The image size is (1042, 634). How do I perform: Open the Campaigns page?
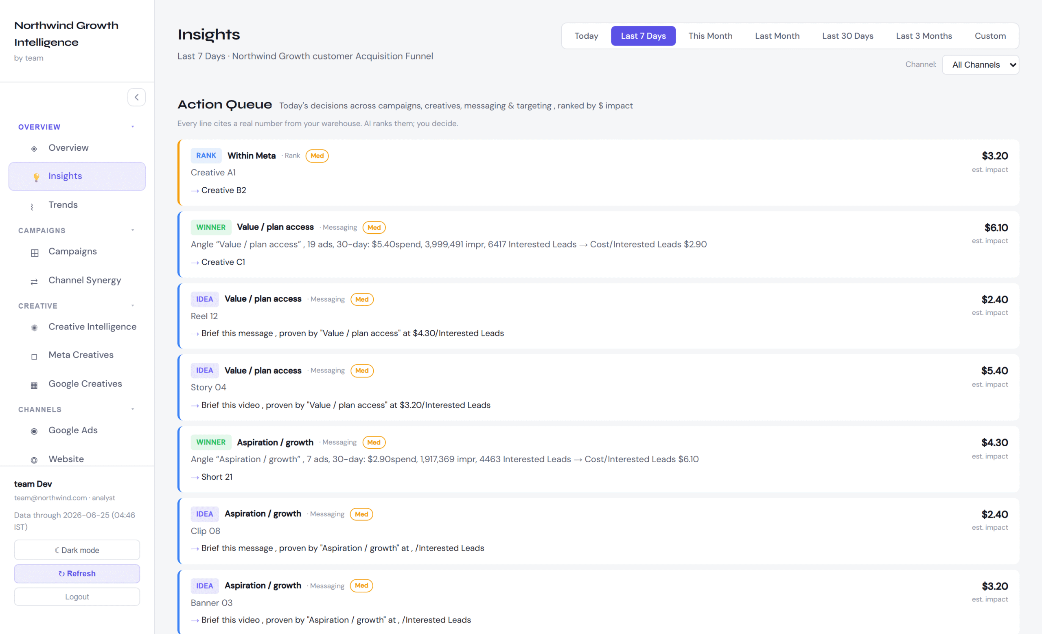tap(77, 251)
